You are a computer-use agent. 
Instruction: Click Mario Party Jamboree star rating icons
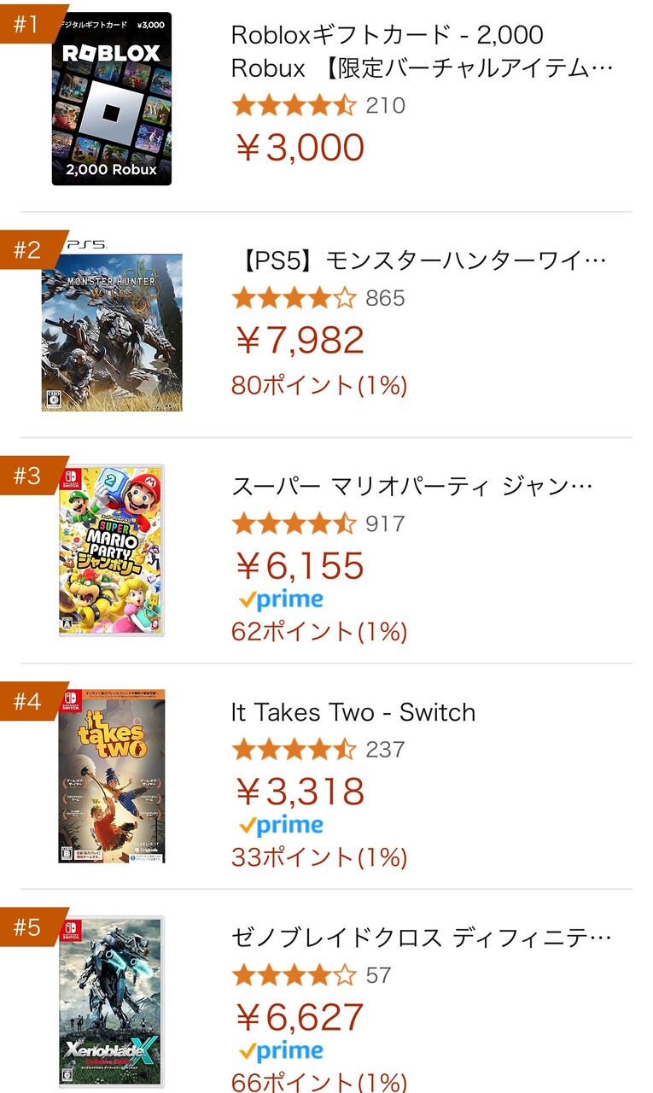pyautogui.click(x=293, y=523)
